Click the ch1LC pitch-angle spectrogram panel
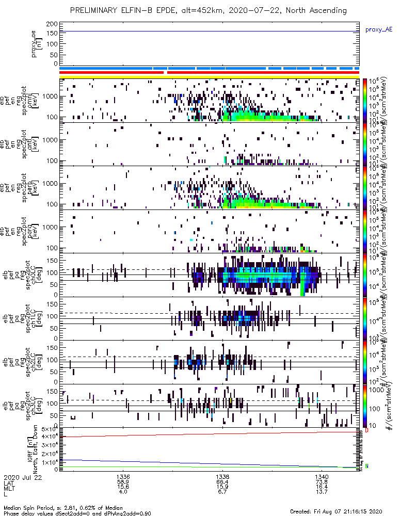The height and width of the screenshot is (516, 400). (209, 318)
